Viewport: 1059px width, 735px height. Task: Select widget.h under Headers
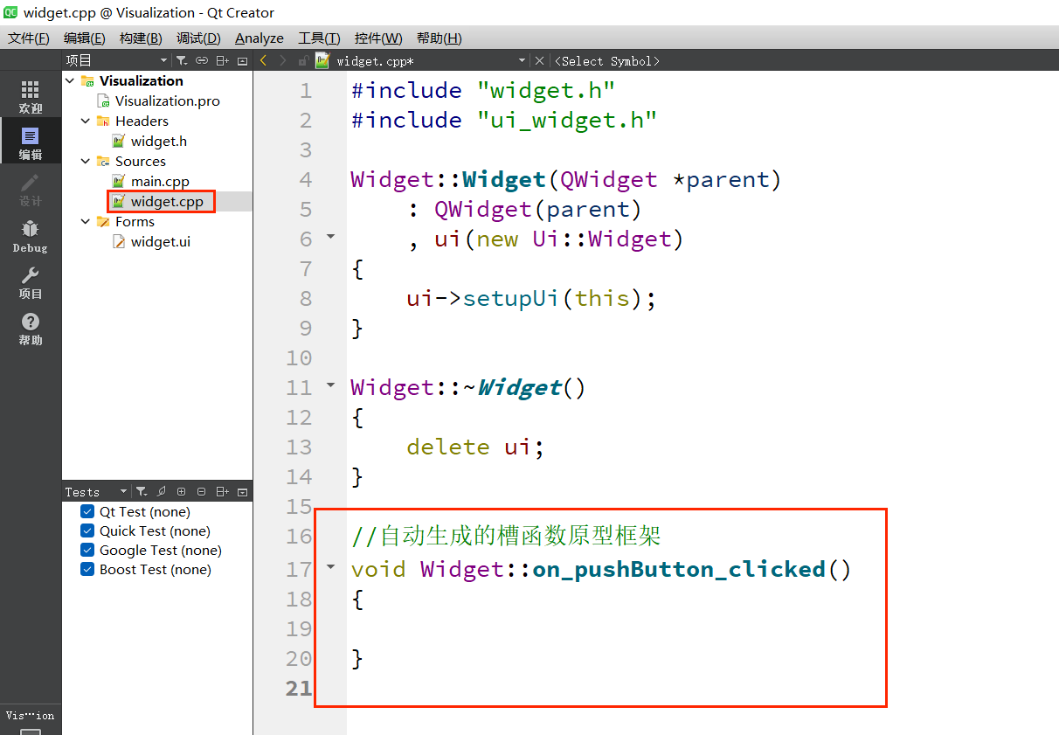click(158, 141)
